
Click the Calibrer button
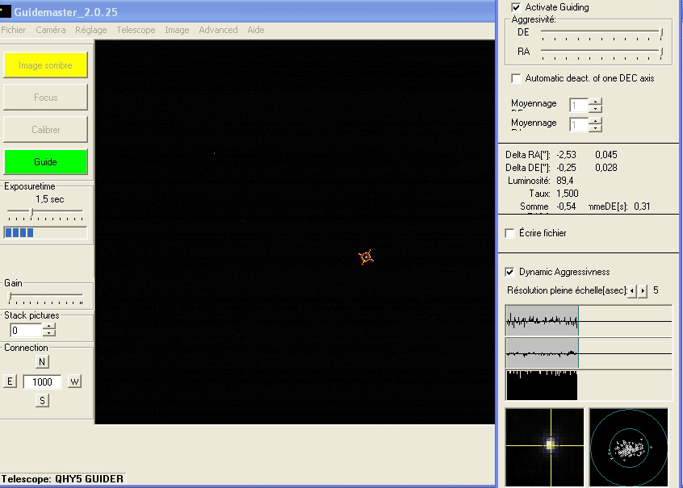(45, 129)
